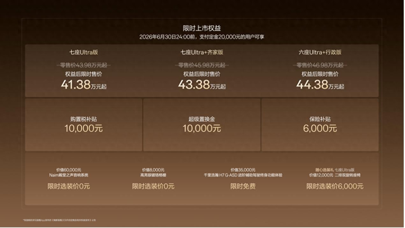
Task: Click the 价值8,000元 text
Action: [153, 170]
